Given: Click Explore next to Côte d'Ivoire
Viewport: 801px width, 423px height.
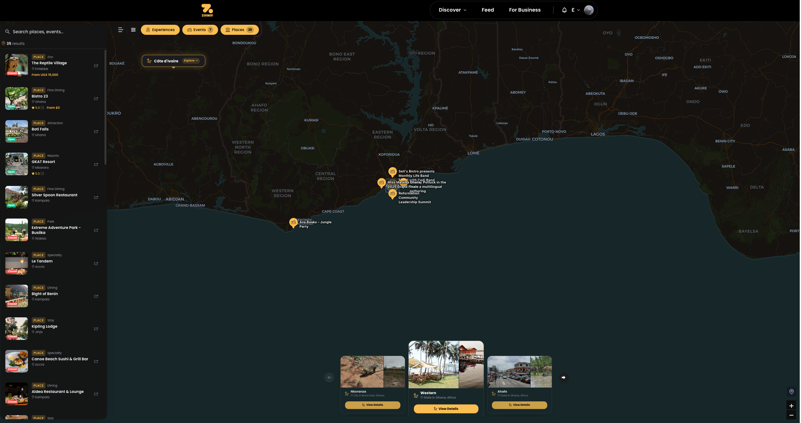Looking at the screenshot, I should click(191, 61).
